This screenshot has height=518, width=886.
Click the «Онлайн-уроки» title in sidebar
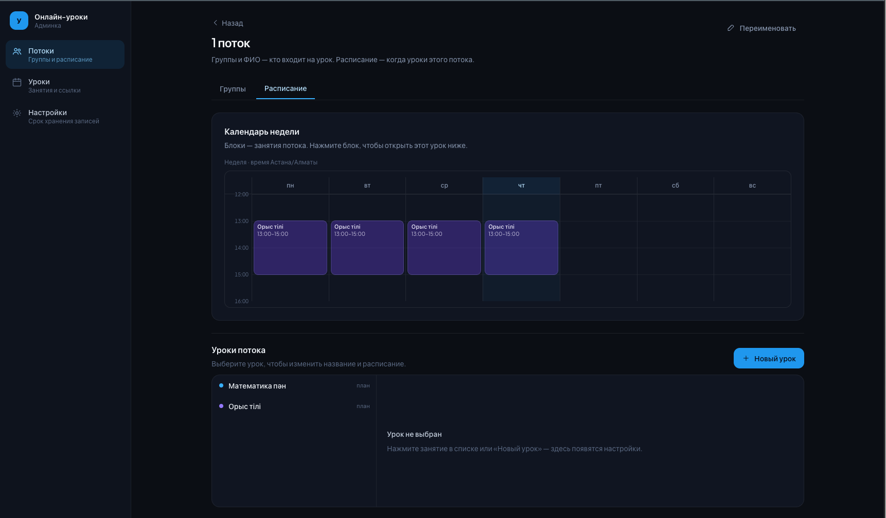[x=61, y=17]
